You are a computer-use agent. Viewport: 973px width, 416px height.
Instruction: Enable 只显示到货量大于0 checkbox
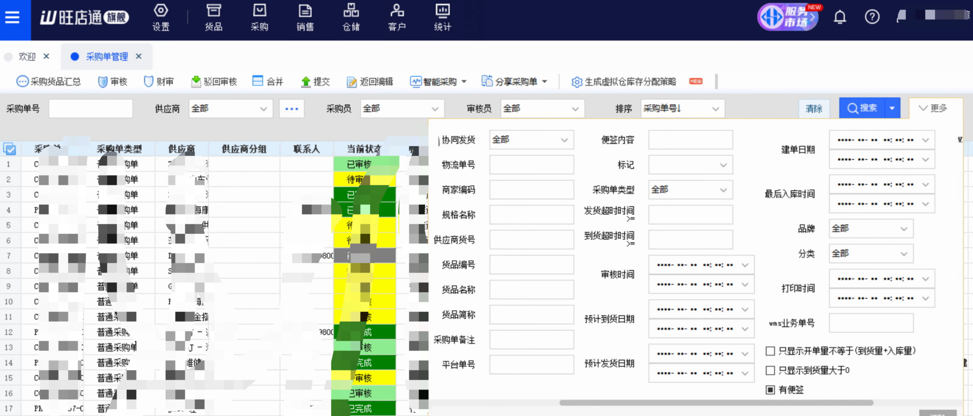coord(770,371)
